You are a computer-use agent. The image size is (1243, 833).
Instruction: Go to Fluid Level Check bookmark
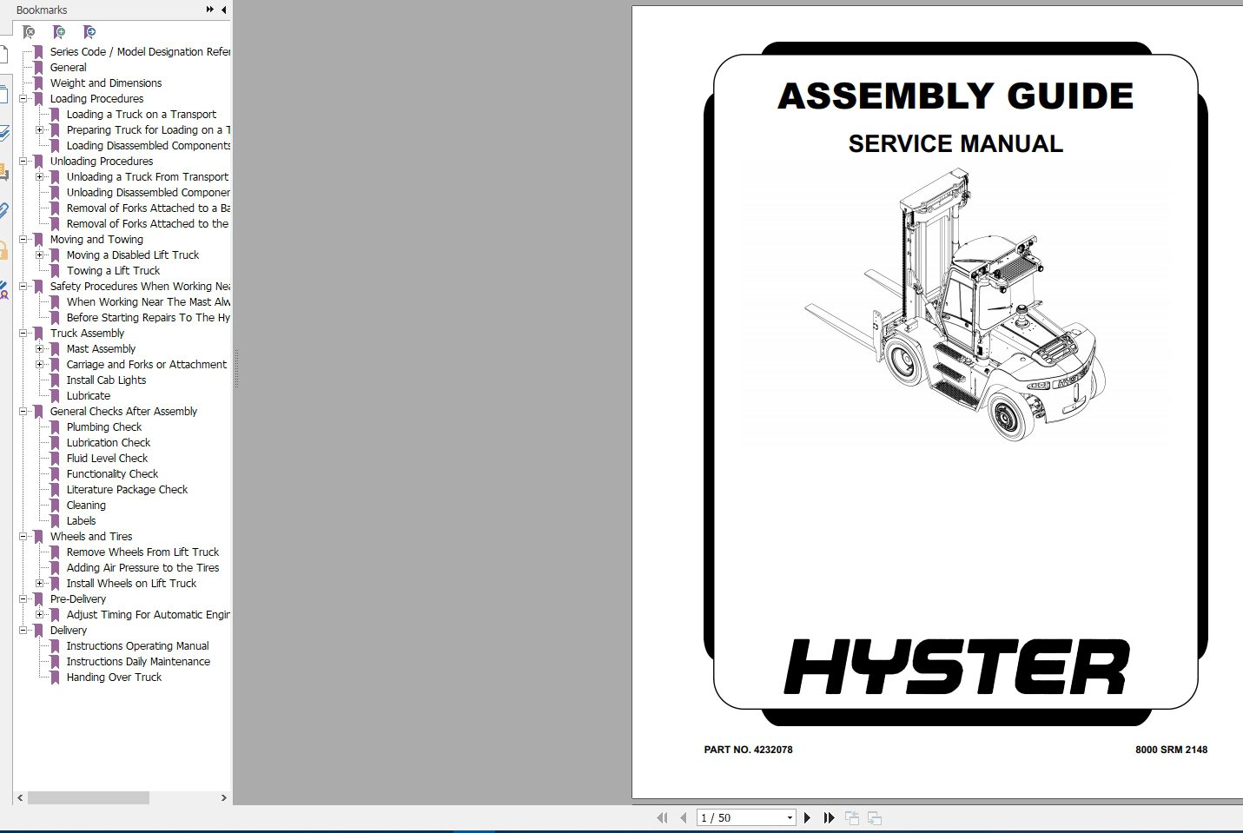point(107,459)
